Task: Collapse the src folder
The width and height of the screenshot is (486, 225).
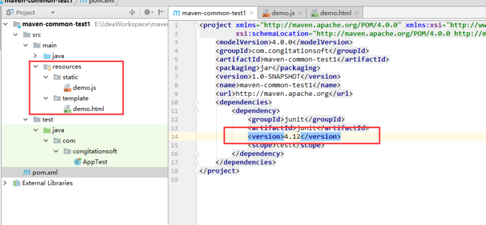Action: point(16,35)
